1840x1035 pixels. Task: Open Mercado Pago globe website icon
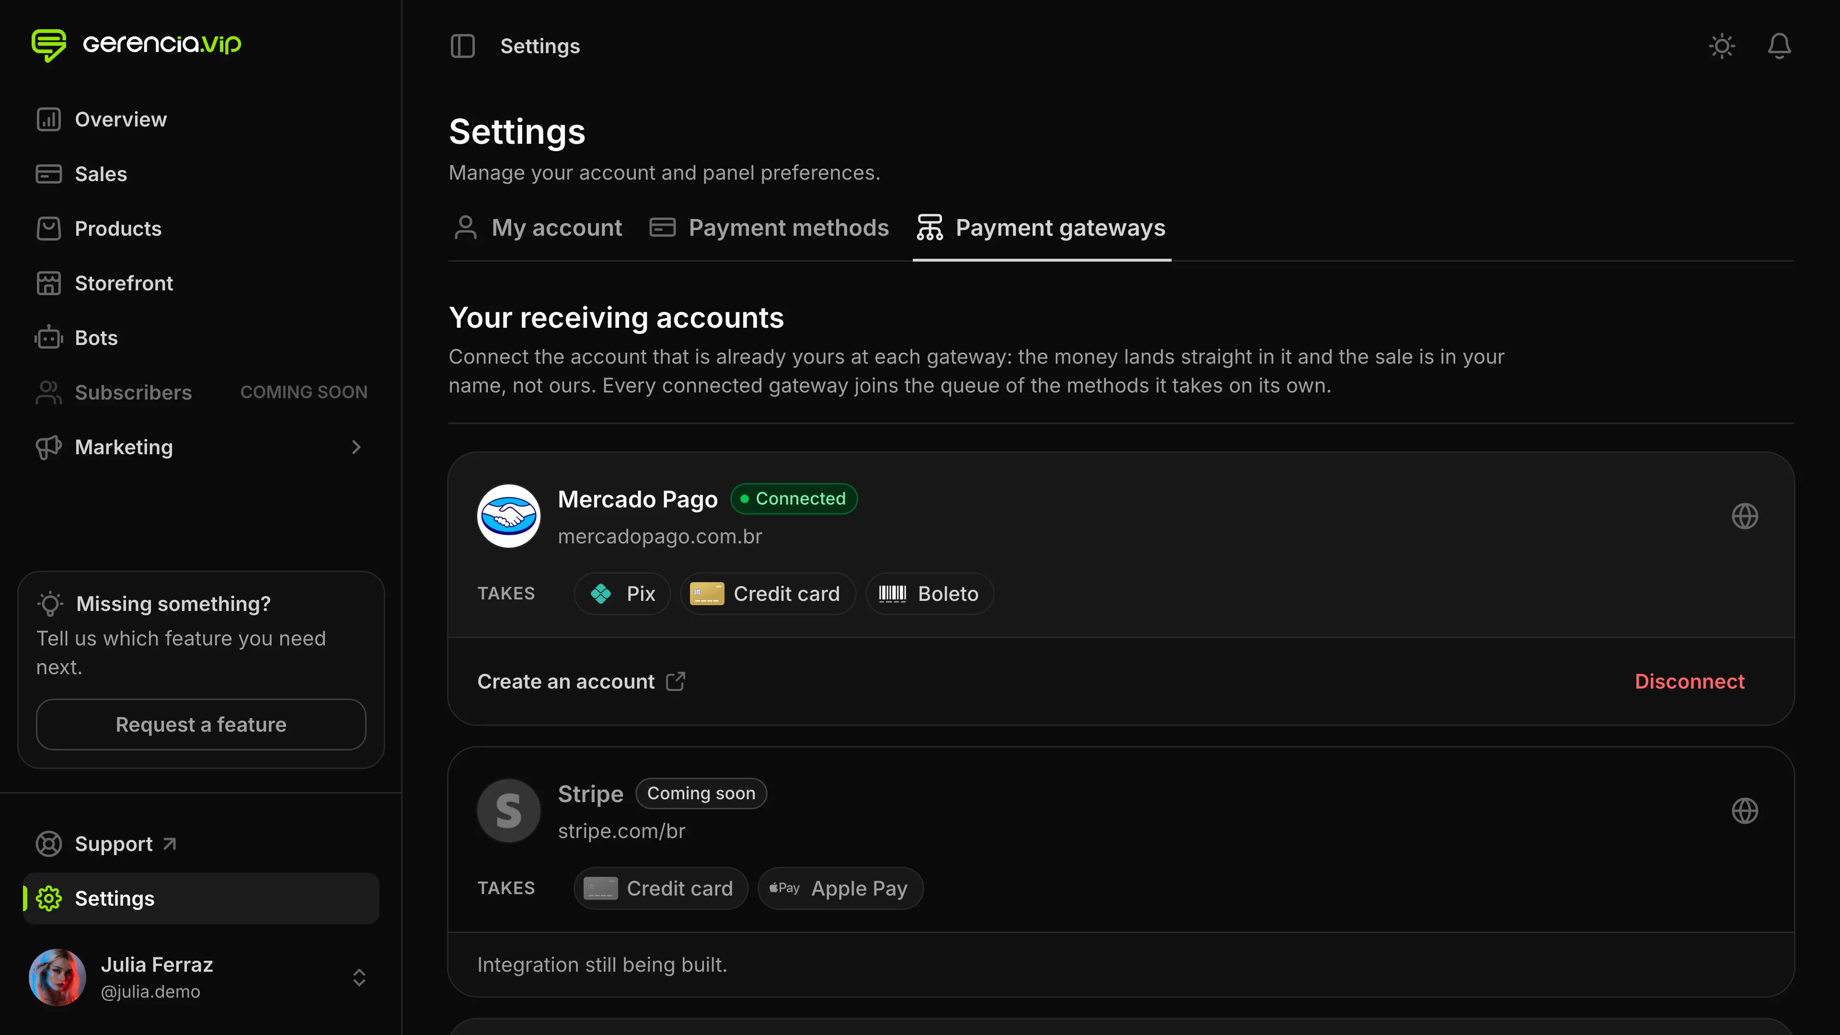tap(1744, 516)
